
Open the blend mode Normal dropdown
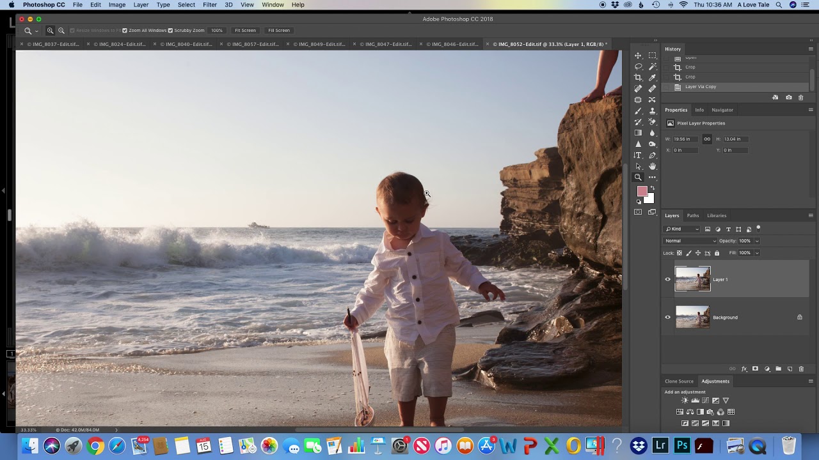[x=690, y=241]
